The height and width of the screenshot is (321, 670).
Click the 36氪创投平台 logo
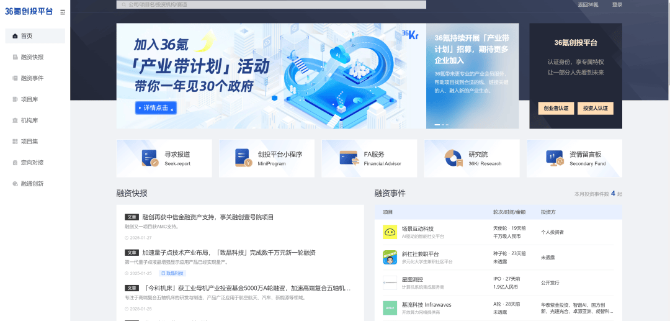coord(29,12)
